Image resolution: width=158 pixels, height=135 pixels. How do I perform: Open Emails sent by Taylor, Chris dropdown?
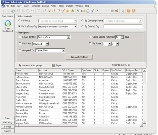[68, 37]
